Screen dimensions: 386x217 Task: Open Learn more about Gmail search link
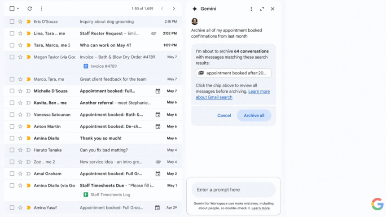point(232,94)
